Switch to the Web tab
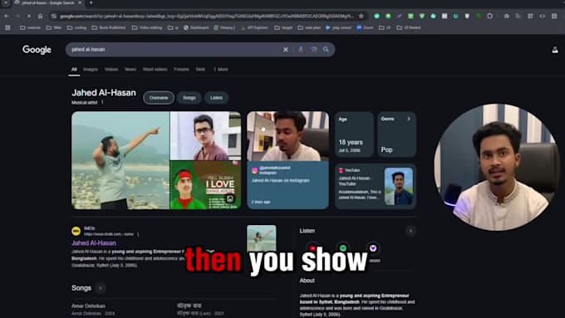 pos(200,69)
